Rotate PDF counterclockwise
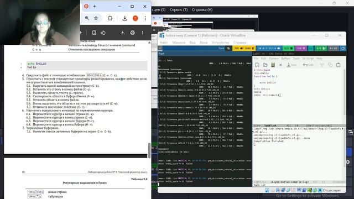 point(103,33)
